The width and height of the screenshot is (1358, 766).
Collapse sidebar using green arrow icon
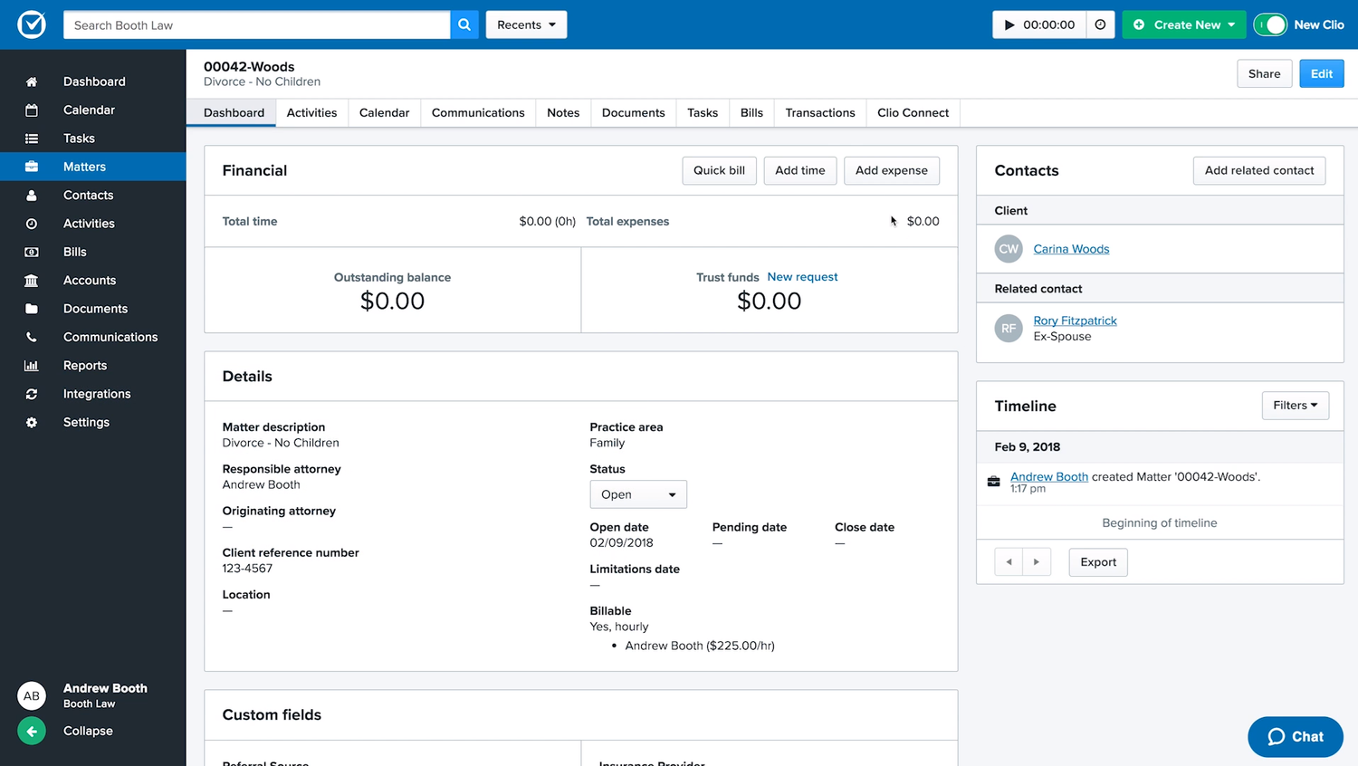pyautogui.click(x=32, y=731)
